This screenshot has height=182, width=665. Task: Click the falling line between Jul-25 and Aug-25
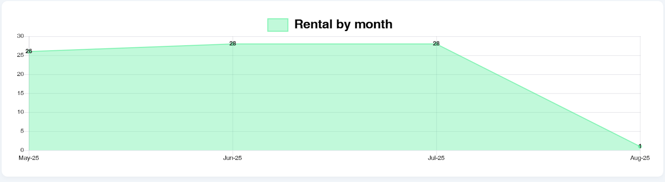538,95
